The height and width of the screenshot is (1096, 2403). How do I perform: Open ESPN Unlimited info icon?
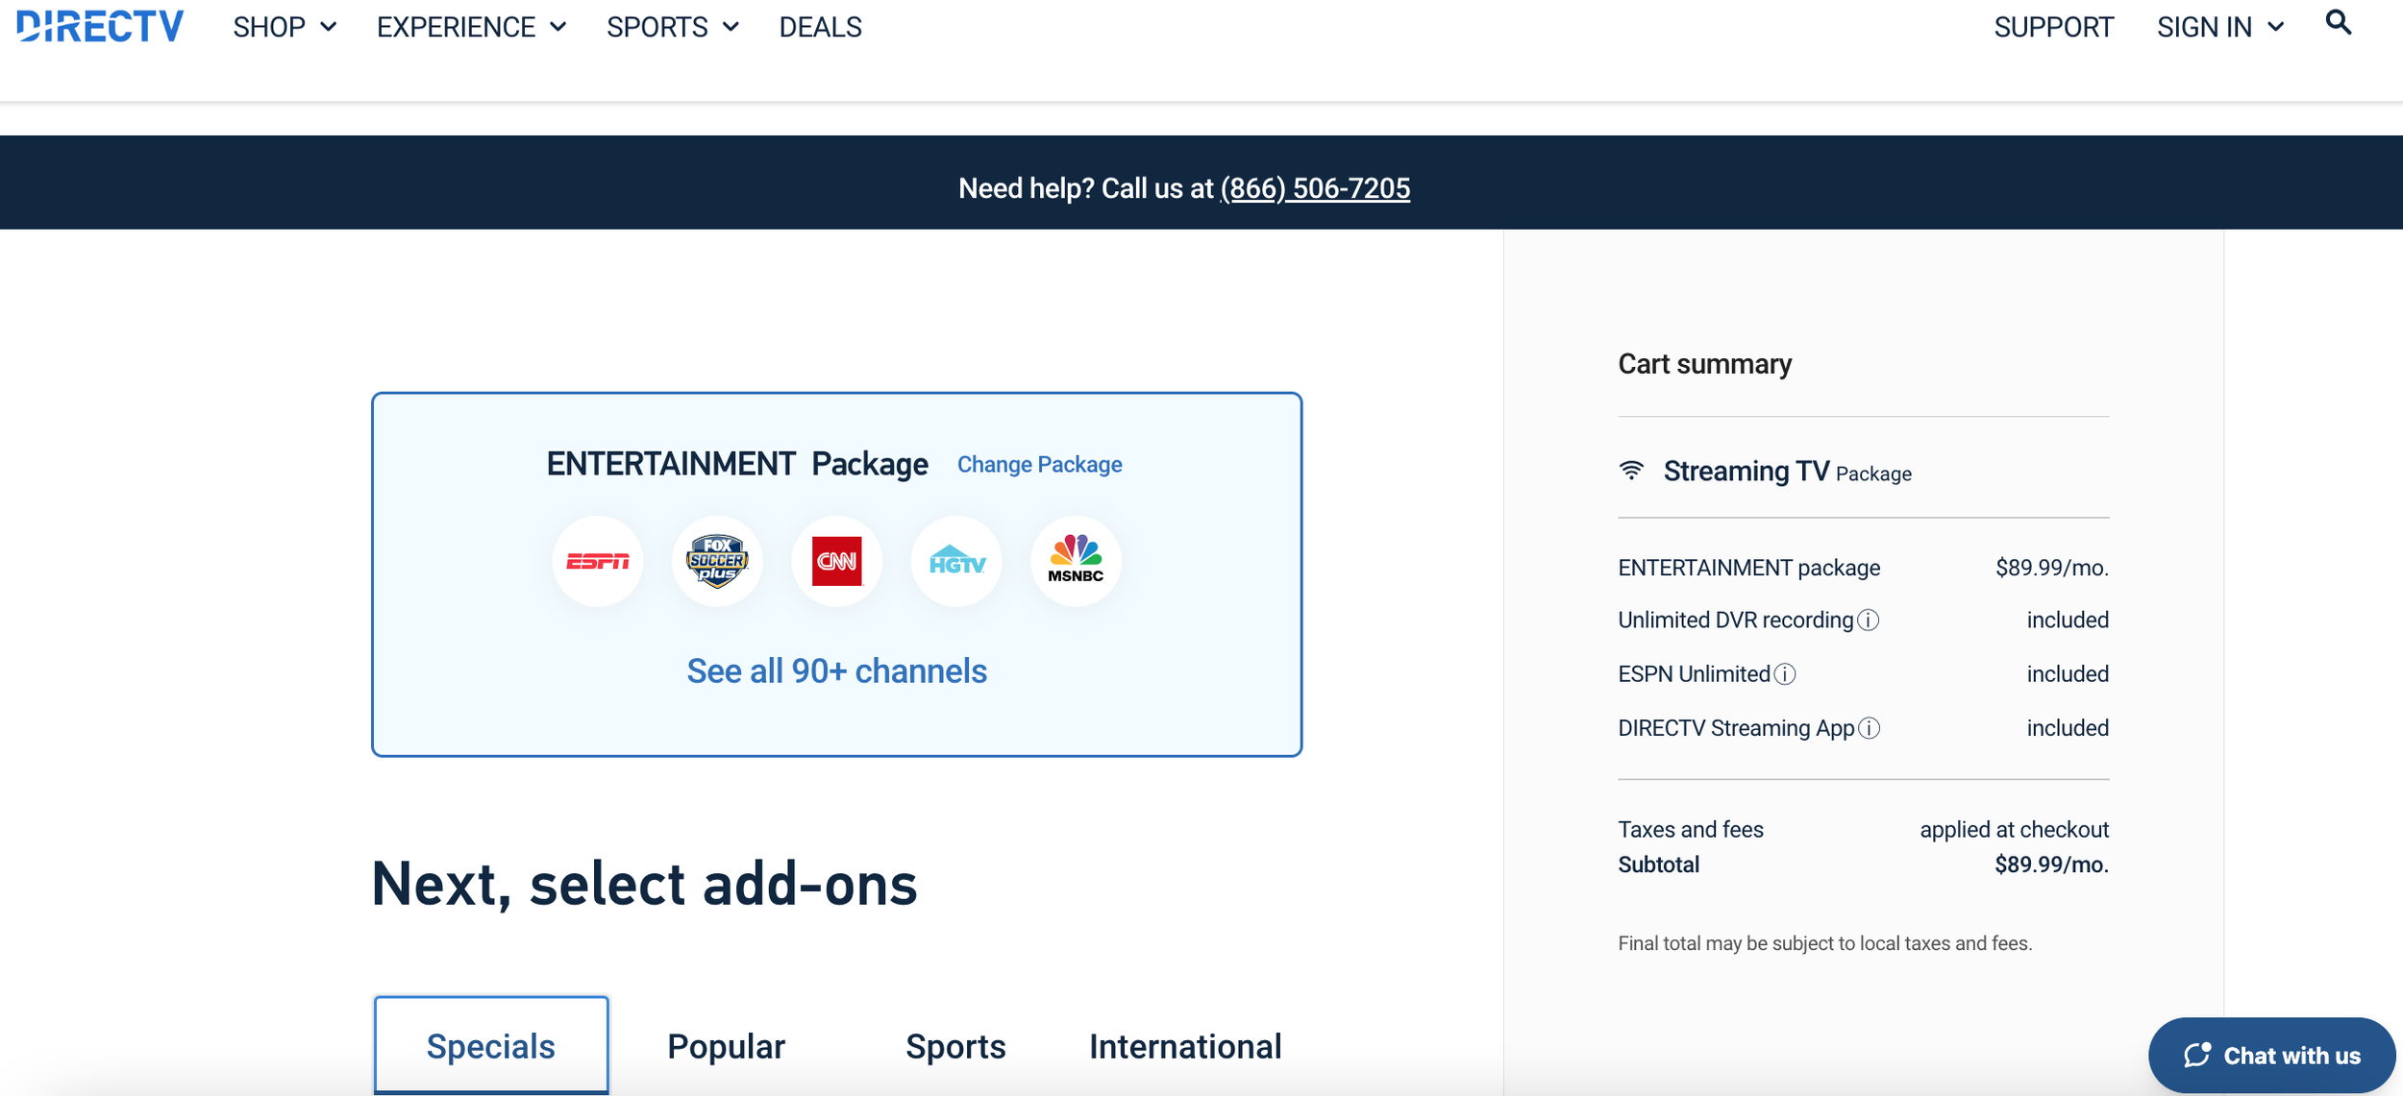tap(1785, 674)
